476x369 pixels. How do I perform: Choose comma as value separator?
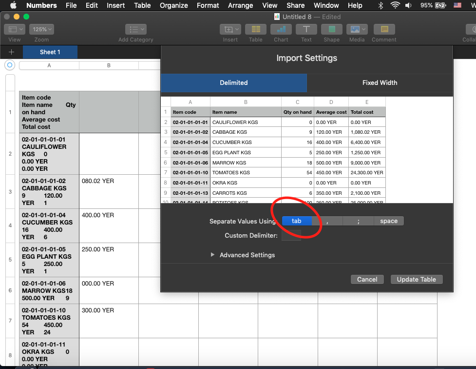(327, 221)
